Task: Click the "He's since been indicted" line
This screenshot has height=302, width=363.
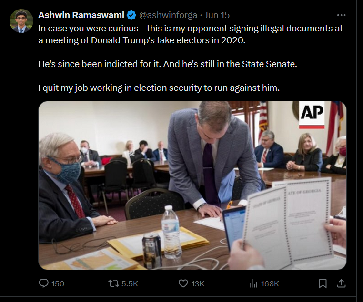Action: [x=168, y=64]
